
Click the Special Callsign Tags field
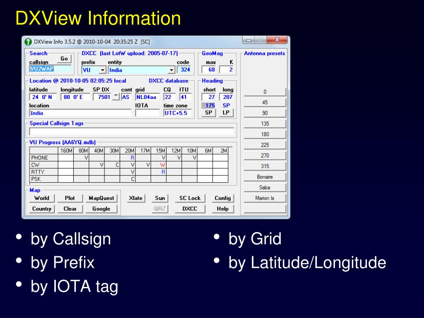pyautogui.click(x=131, y=131)
